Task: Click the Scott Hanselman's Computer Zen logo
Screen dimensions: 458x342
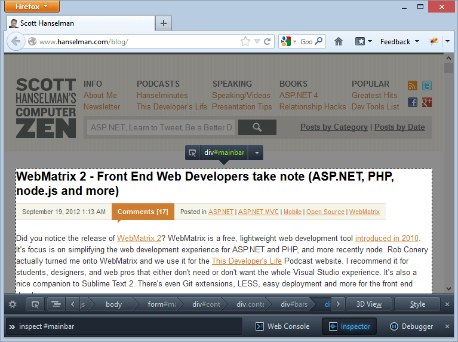Action: (x=46, y=108)
